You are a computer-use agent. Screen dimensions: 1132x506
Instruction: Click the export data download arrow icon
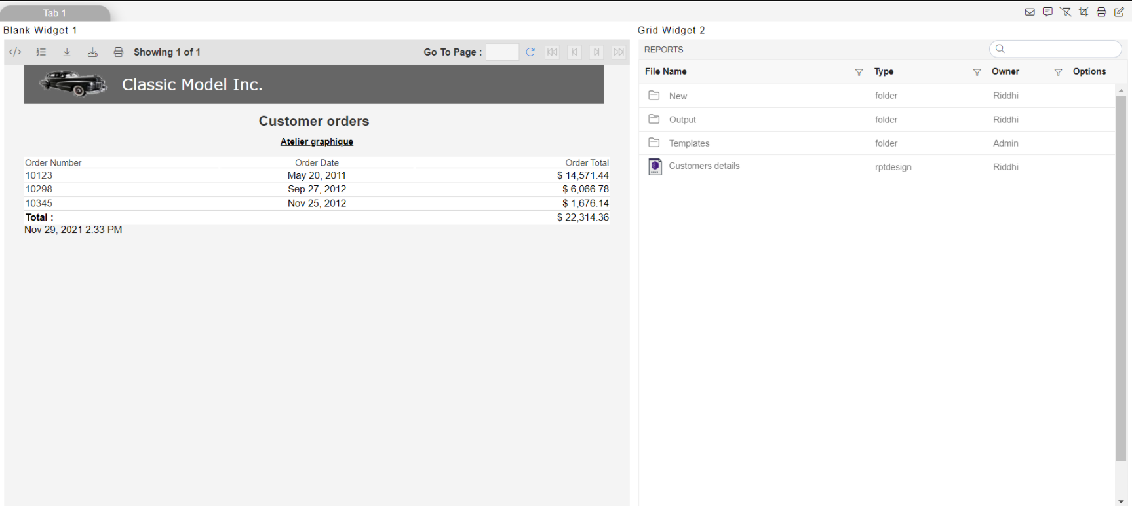[67, 52]
